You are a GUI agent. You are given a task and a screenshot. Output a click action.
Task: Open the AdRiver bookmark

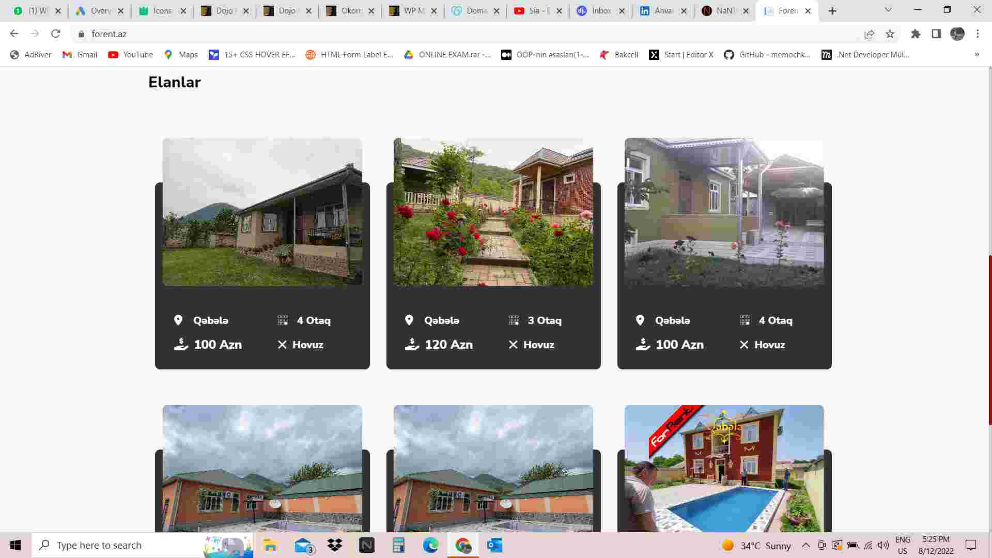coord(30,54)
